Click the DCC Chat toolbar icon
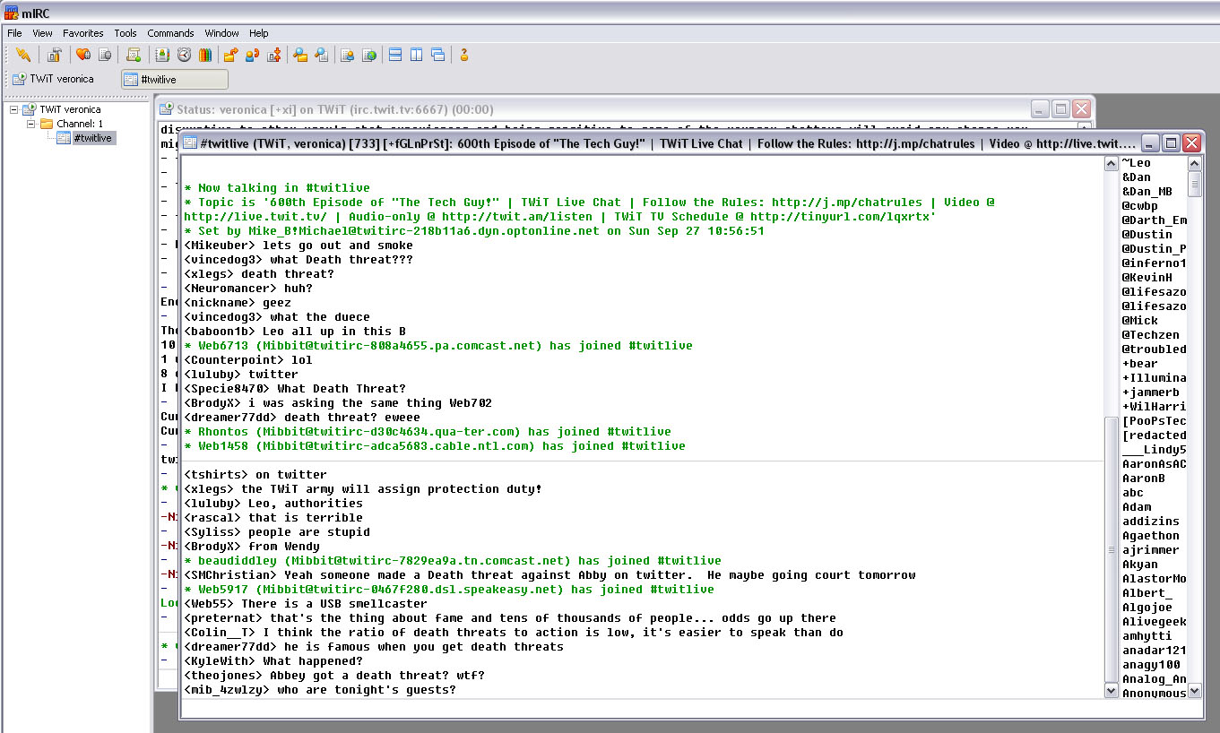This screenshot has height=733, width=1220. 253,55
